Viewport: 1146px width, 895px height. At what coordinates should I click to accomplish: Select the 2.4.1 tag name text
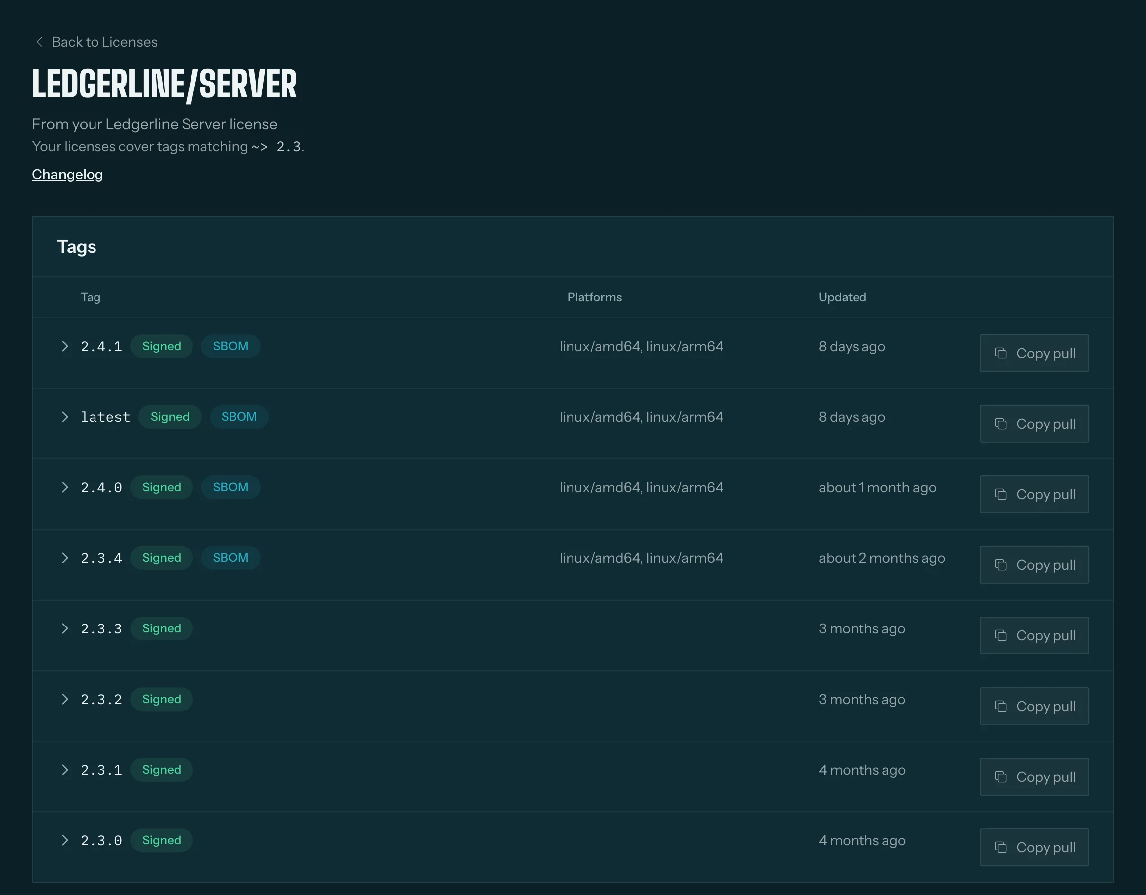[101, 346]
